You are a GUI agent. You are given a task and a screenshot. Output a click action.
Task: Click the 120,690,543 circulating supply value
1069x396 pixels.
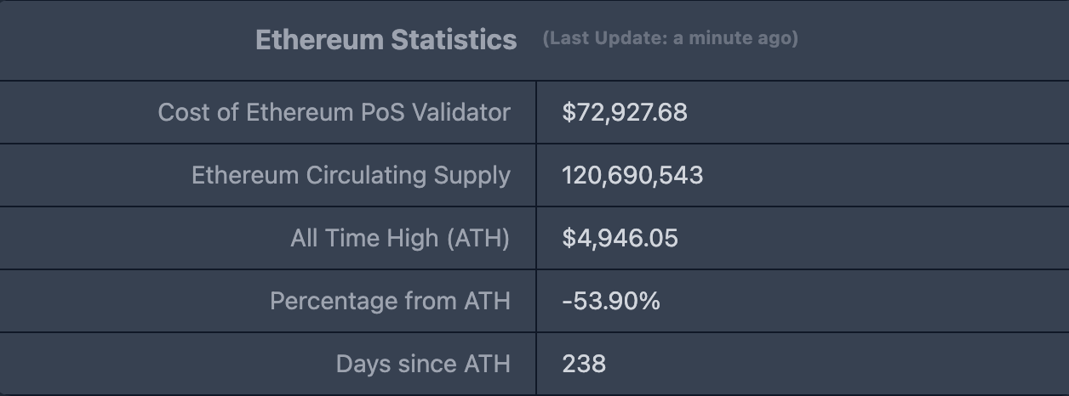[x=632, y=175]
